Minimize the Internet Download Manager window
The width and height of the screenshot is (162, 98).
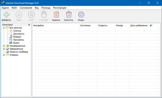140,3
